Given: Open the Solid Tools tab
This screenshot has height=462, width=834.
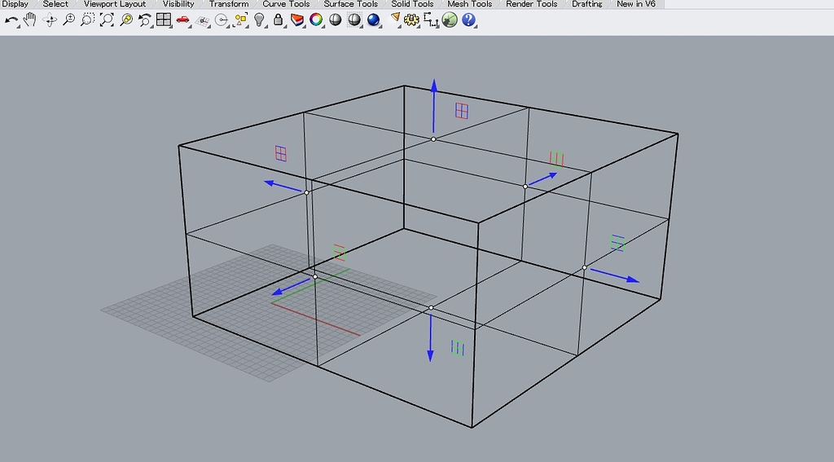Looking at the screenshot, I should tap(412, 4).
